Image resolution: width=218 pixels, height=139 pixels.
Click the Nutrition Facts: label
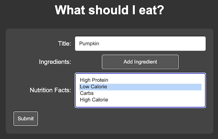(50, 90)
